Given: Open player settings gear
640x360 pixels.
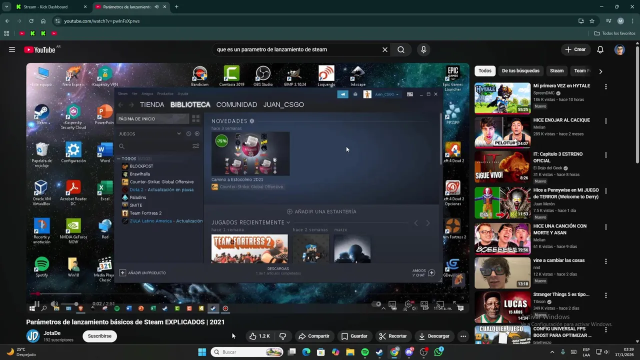Looking at the screenshot, I should [x=408, y=304].
